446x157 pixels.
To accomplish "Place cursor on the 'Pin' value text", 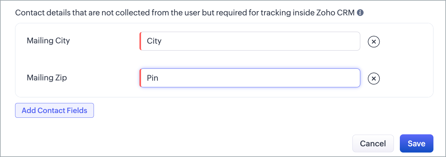I will click(x=153, y=78).
